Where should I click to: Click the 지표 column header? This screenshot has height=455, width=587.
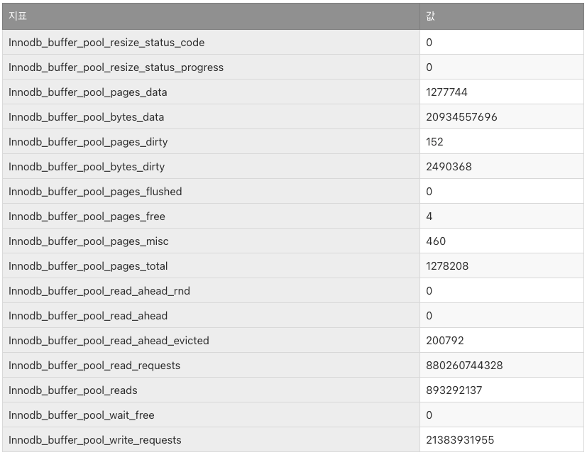click(211, 16)
